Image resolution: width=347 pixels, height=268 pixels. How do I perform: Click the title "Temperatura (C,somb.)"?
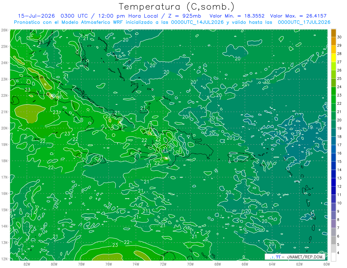coord(177,7)
